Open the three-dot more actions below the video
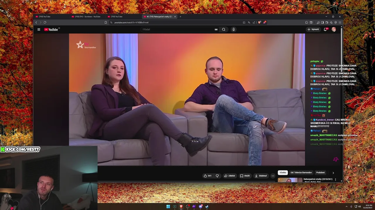Screen dimensions: 375x210 pyautogui.click(x=273, y=176)
